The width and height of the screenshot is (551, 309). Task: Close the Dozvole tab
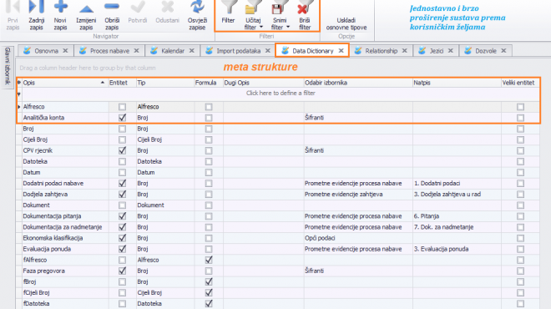[503, 51]
